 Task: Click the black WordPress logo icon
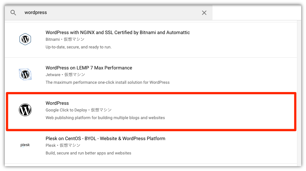click(x=25, y=110)
